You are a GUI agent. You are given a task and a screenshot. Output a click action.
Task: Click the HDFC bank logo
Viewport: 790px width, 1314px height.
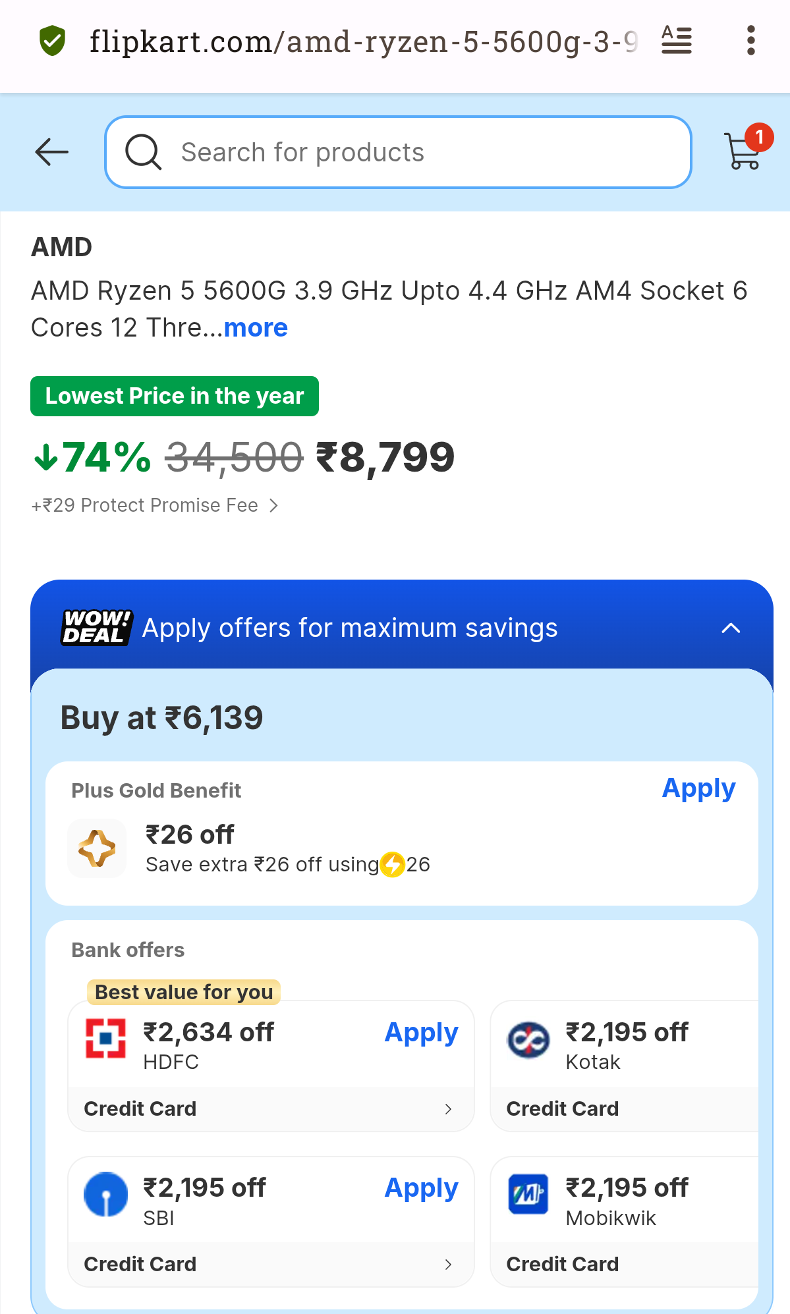tap(105, 1039)
